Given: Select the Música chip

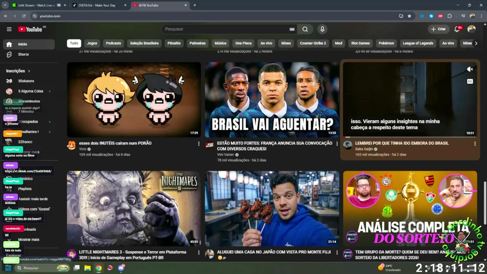Looking at the screenshot, I should 220,43.
